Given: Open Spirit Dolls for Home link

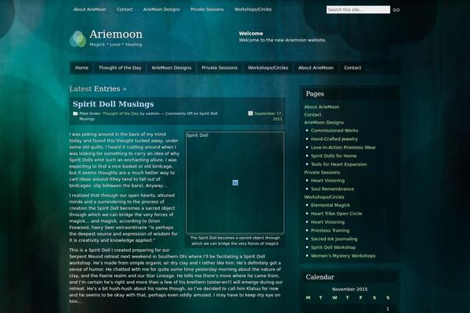Looking at the screenshot, I should click(x=334, y=156).
